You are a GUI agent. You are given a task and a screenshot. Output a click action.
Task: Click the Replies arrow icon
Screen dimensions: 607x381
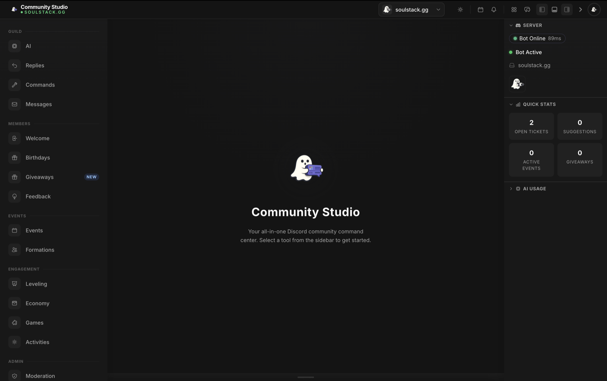15,65
